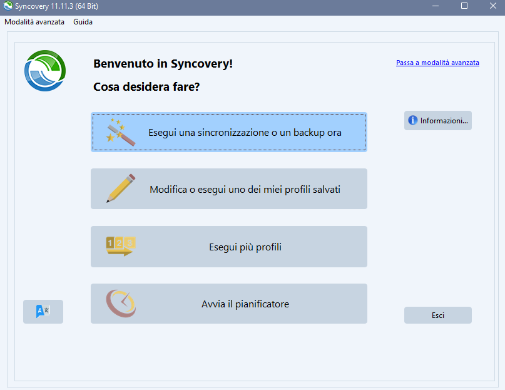Choose 'Modifica o esegui uno dei miei profili salvati'
The width and height of the screenshot is (505, 390).
(229, 189)
